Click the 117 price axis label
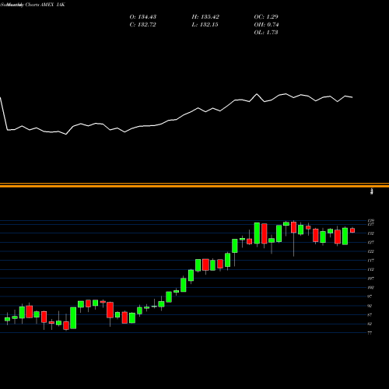This screenshot has height=389, width=389. 371,261
